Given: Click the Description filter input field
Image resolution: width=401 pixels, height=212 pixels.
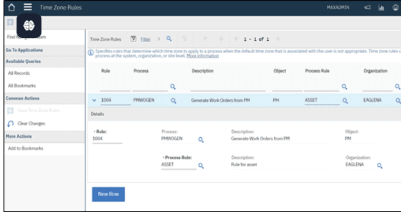Looking at the screenshot, I should coord(228,87).
